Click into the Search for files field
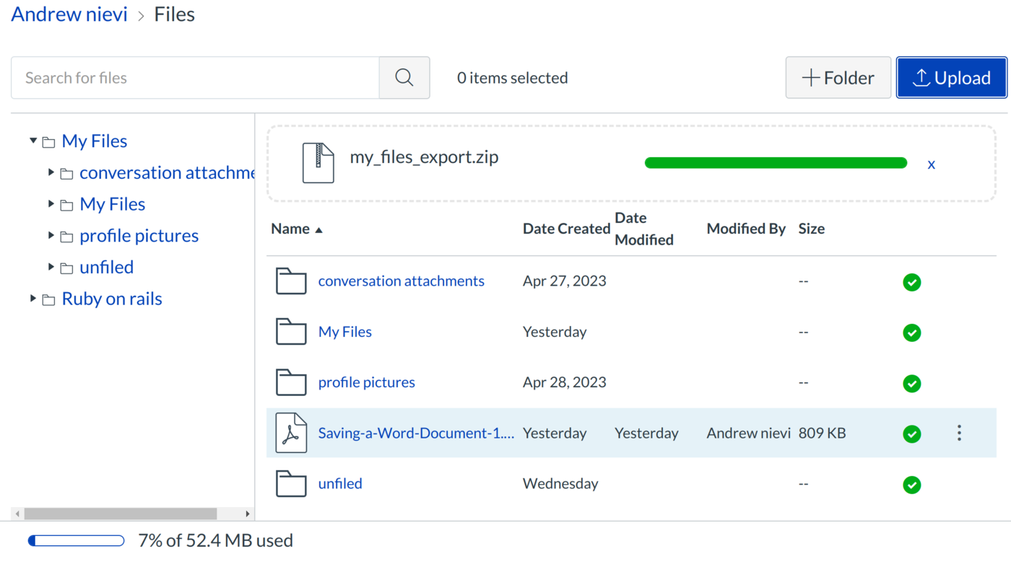The width and height of the screenshot is (1011, 585). click(195, 78)
